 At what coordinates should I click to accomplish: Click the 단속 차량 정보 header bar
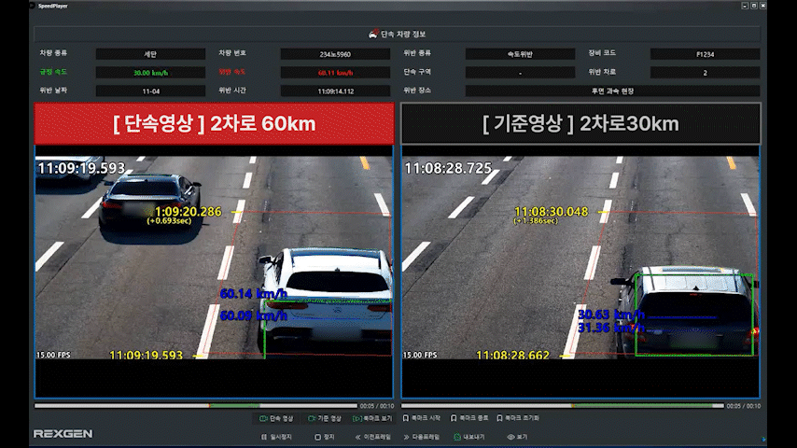coord(397,35)
